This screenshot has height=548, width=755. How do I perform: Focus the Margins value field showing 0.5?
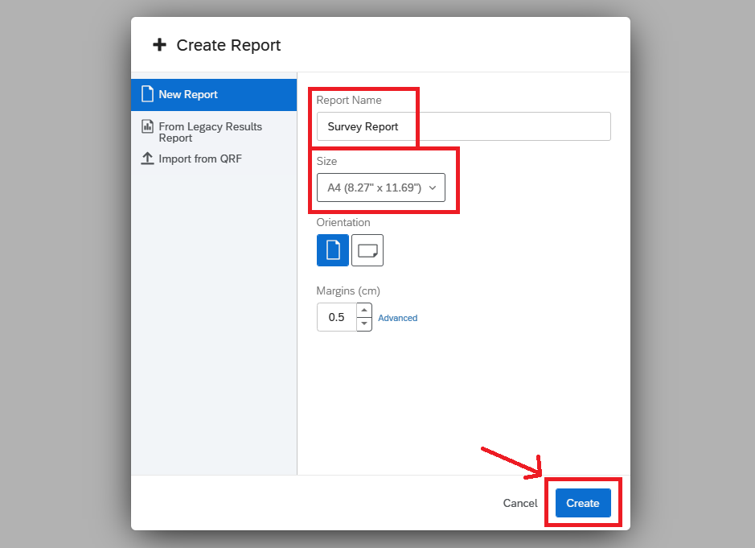pyautogui.click(x=336, y=317)
